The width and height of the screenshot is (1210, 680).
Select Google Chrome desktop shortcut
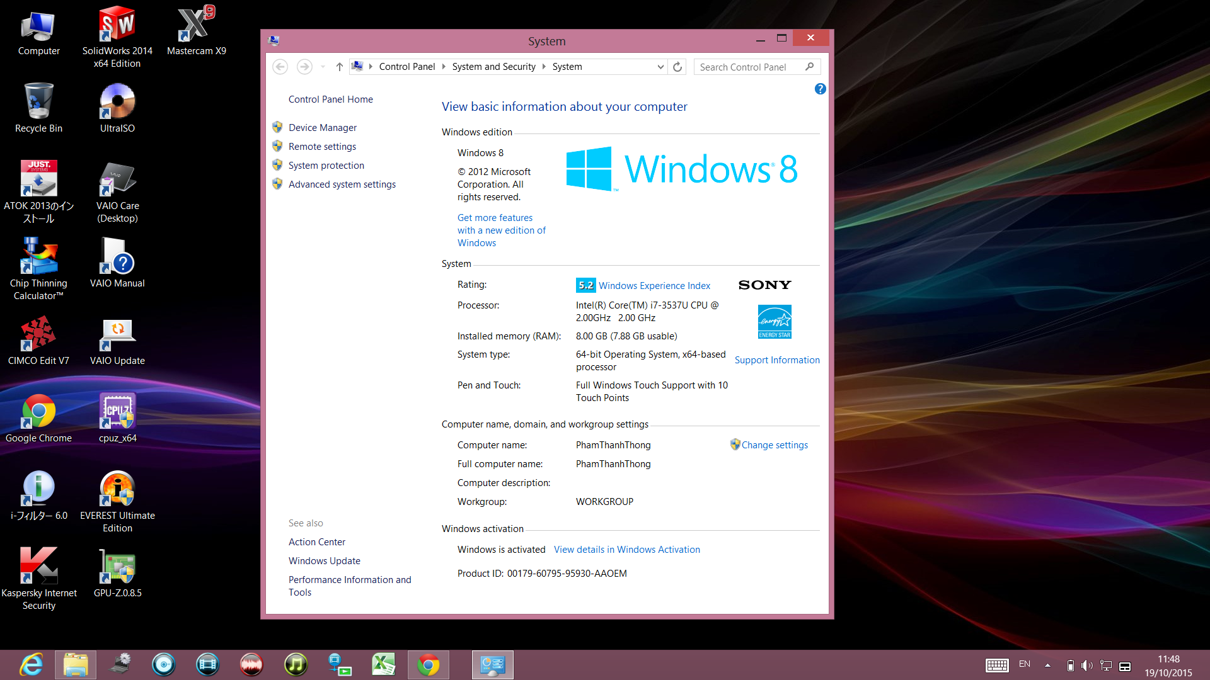[x=38, y=417]
